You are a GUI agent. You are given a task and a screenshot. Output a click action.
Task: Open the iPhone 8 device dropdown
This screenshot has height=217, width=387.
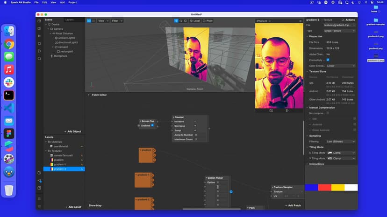[264, 21]
